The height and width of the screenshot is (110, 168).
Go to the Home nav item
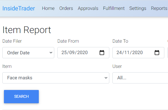pyautogui.click(x=48, y=8)
